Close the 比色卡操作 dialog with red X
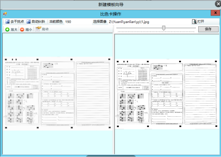 (x=215, y=13)
